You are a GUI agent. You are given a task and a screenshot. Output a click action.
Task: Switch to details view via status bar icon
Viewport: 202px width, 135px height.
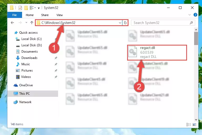(189, 124)
